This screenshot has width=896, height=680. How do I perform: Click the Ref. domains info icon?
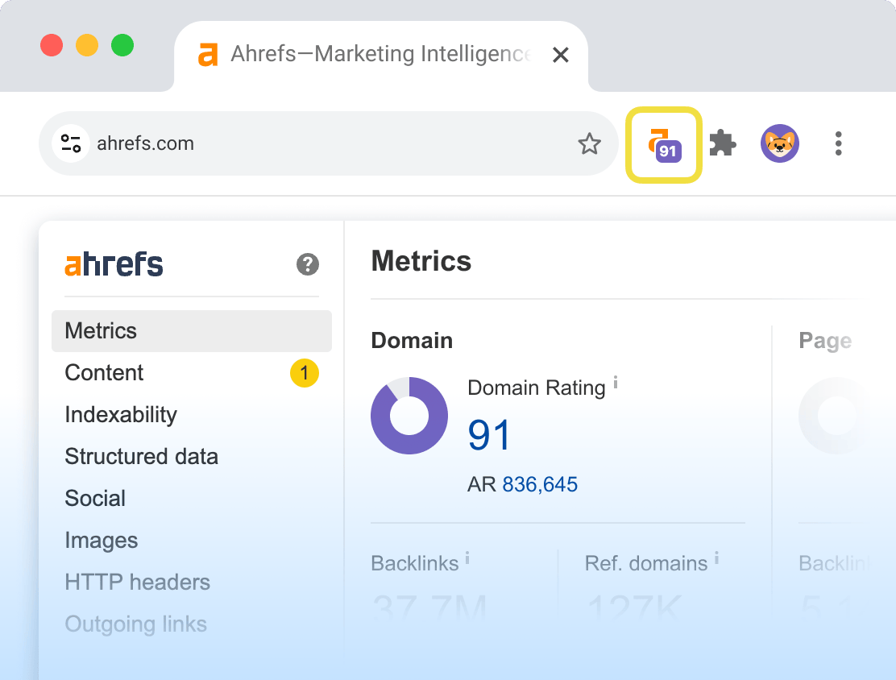[x=716, y=558]
